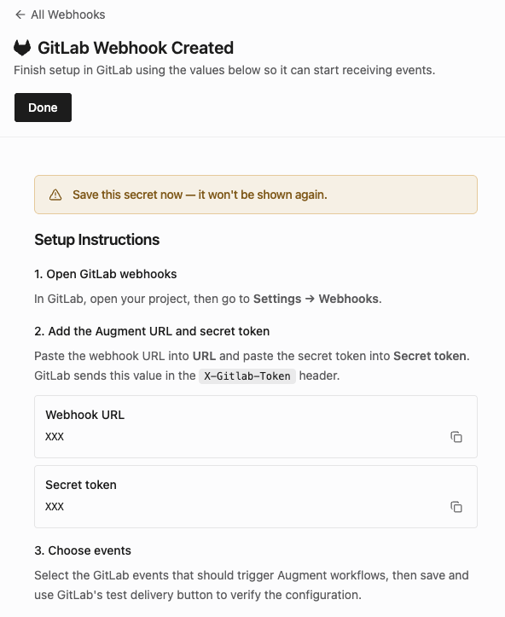The height and width of the screenshot is (617, 505).
Task: Copy the Webhook URL value
Action: (x=456, y=437)
